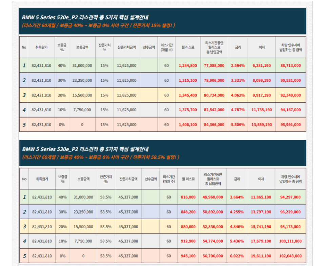This screenshot has width=324, height=266.
Task: Select the acquisition total 94,167,000
Action: pos(290,110)
